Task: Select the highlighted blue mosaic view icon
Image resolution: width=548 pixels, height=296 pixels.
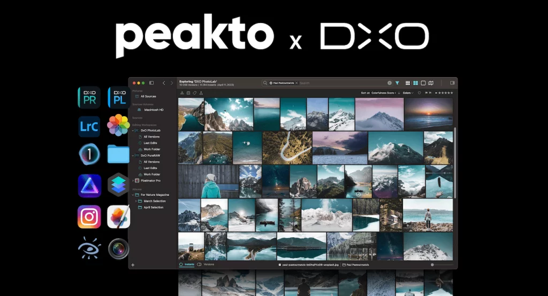Action: click(x=415, y=83)
